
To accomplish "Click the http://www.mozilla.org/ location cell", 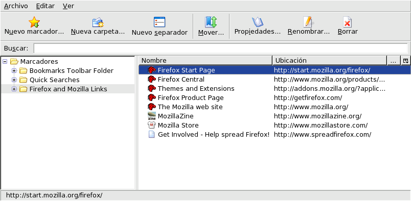I will pyautogui.click(x=311, y=107).
